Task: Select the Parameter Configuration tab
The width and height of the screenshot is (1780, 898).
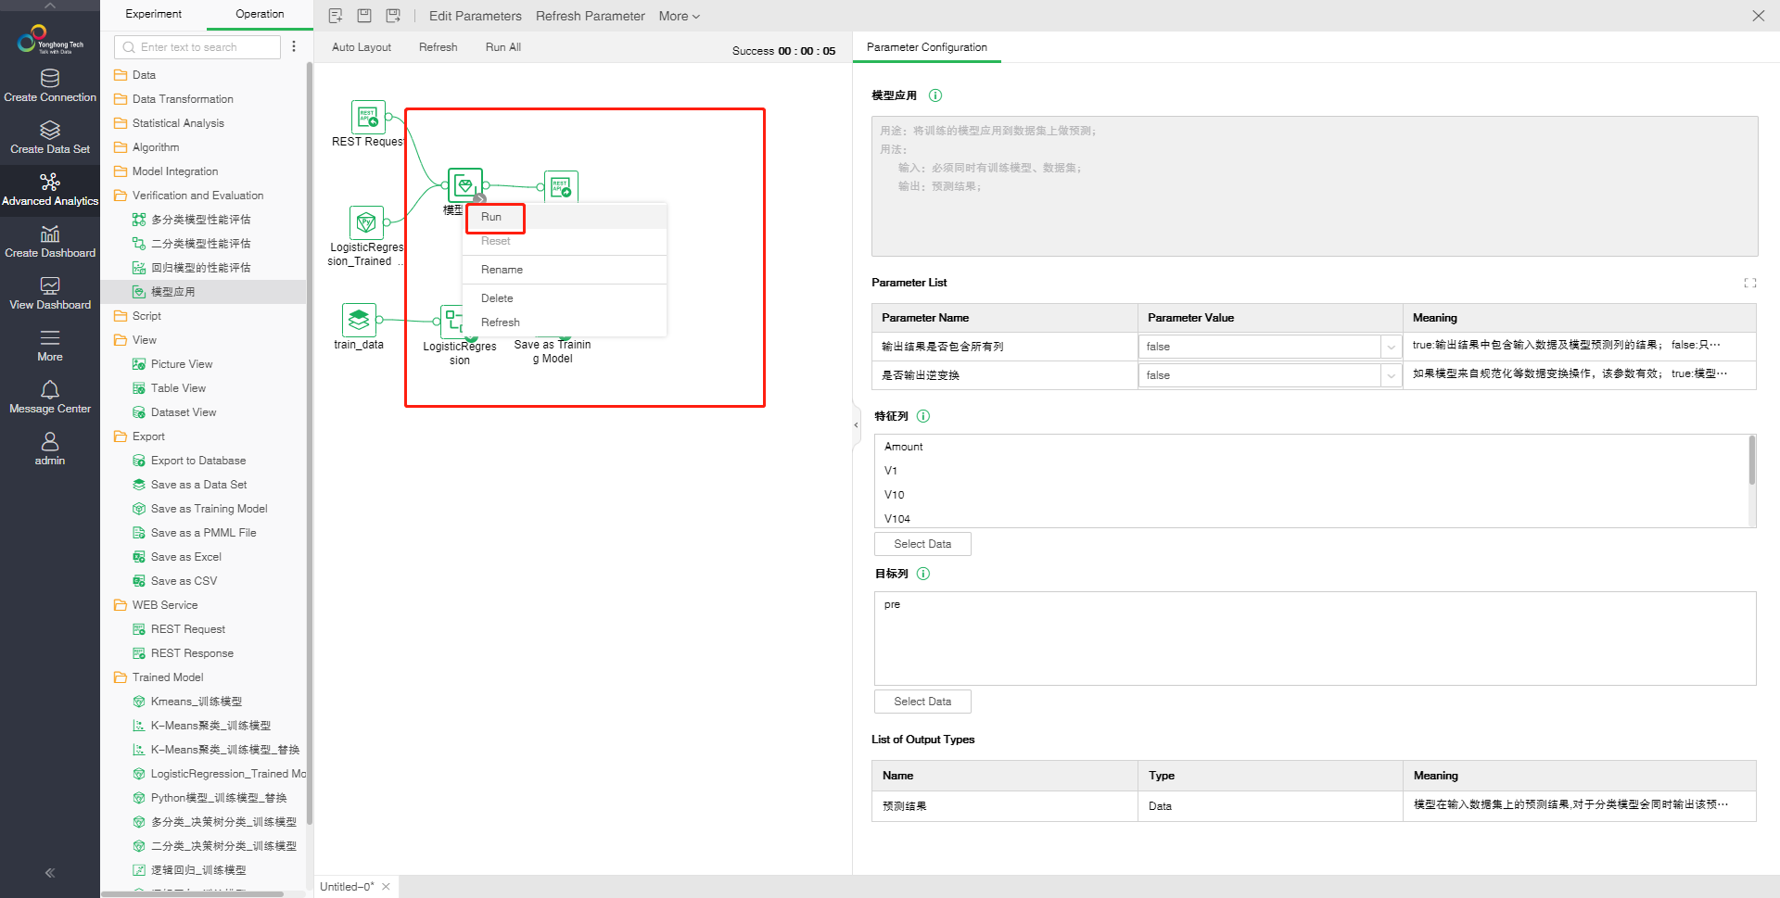Action: tap(926, 47)
